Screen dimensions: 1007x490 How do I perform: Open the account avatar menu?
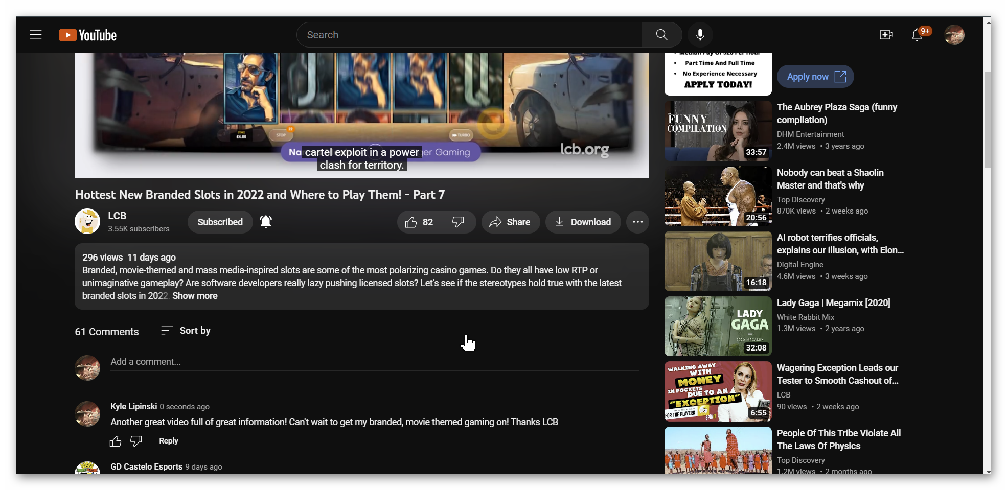954,35
